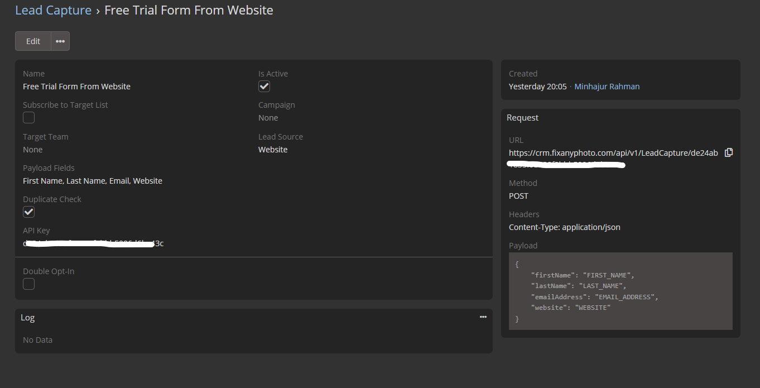Click the Name value Free Trial Form
This screenshot has height=388, width=760.
click(x=76, y=87)
